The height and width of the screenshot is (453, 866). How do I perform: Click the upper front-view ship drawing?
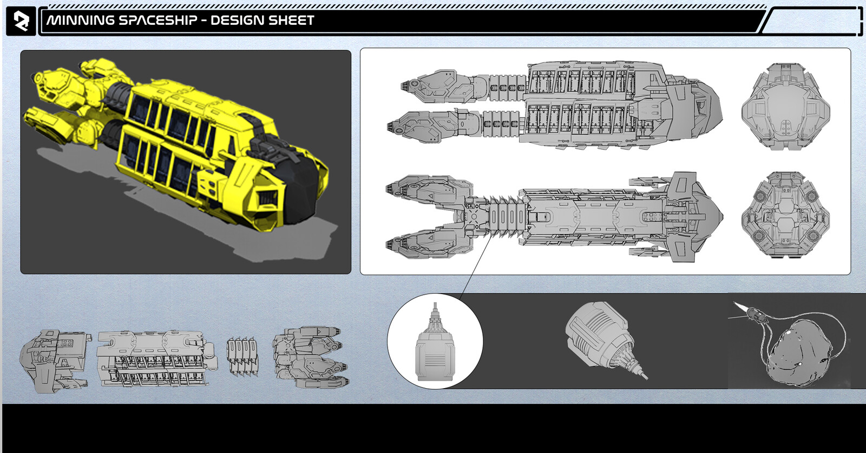tap(785, 106)
